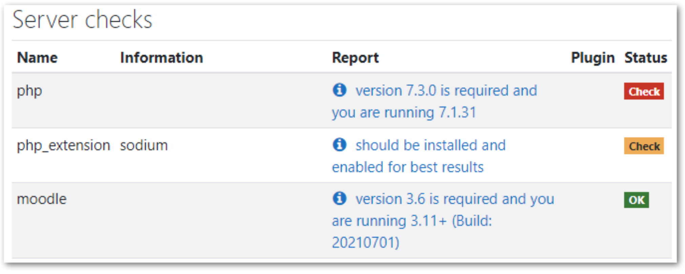The height and width of the screenshot is (274, 685).
Task: Select the php name cell
Action: [29, 91]
